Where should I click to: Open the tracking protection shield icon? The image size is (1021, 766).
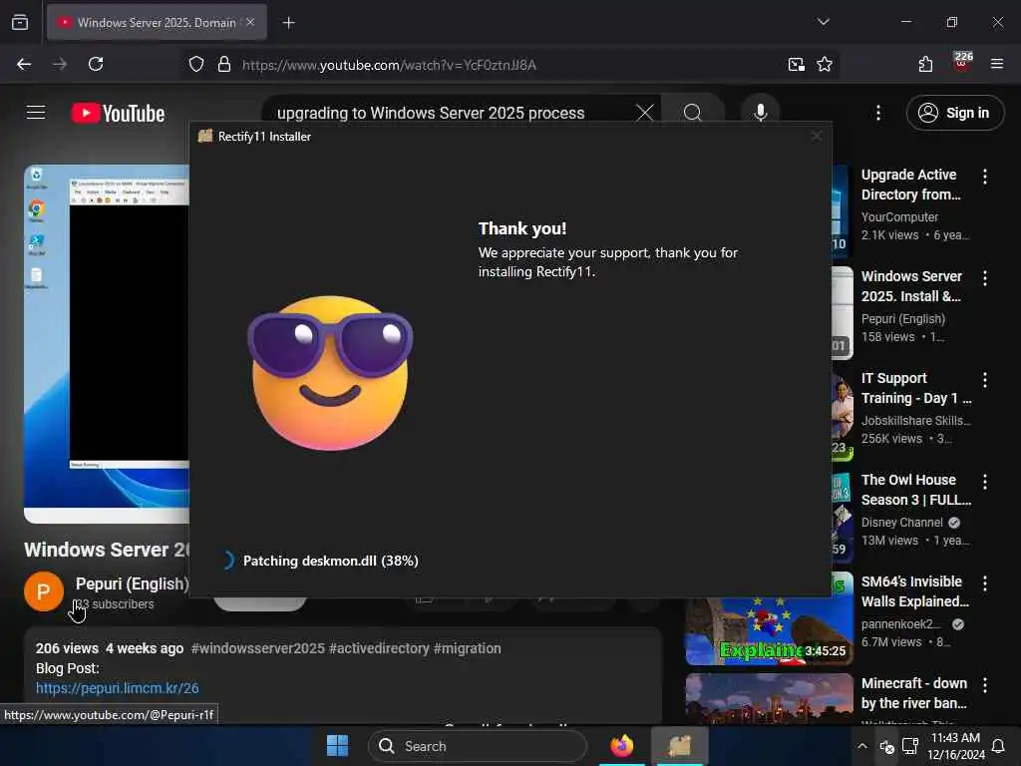click(196, 65)
